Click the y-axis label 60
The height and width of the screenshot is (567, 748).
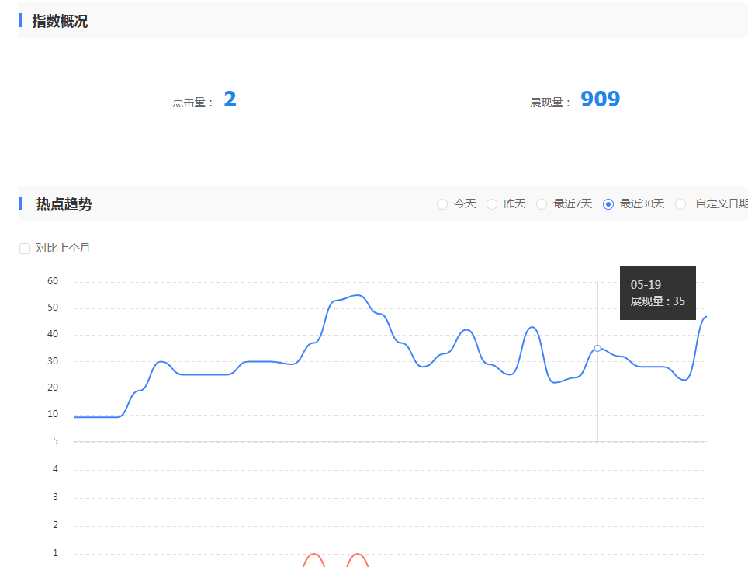[53, 281]
